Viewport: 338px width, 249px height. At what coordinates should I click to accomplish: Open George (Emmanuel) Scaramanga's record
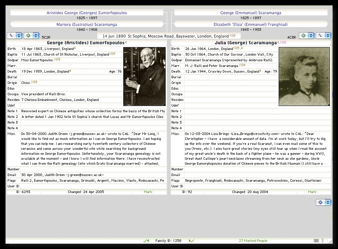[251, 13]
